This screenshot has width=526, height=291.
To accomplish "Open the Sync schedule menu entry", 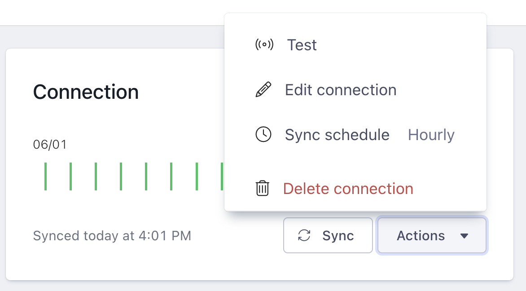I will click(337, 135).
